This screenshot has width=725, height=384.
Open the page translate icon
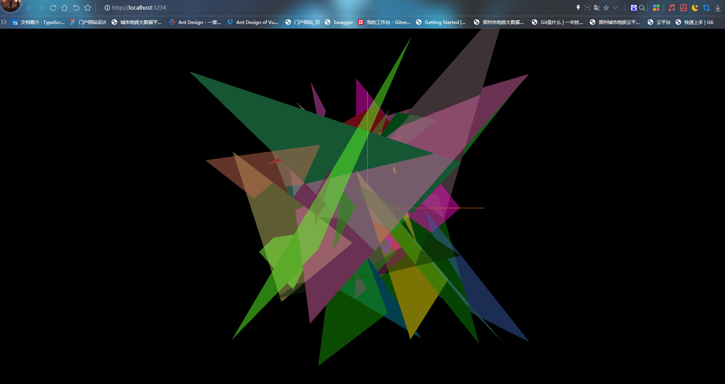pyautogui.click(x=597, y=8)
